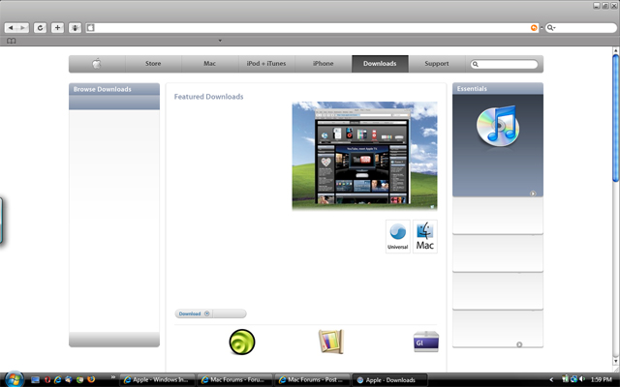Open the Apple logo home tab
Viewport: 620px width, 387px height.
click(x=97, y=64)
